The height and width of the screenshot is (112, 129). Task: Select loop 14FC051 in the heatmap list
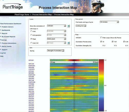(x=31, y=88)
